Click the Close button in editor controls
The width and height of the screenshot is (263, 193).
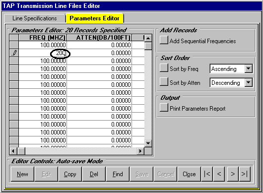(189, 174)
